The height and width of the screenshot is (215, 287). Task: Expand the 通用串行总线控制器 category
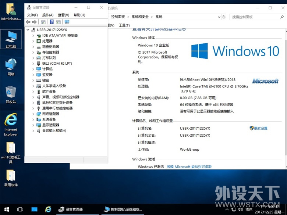pyautogui.click(x=33, y=108)
